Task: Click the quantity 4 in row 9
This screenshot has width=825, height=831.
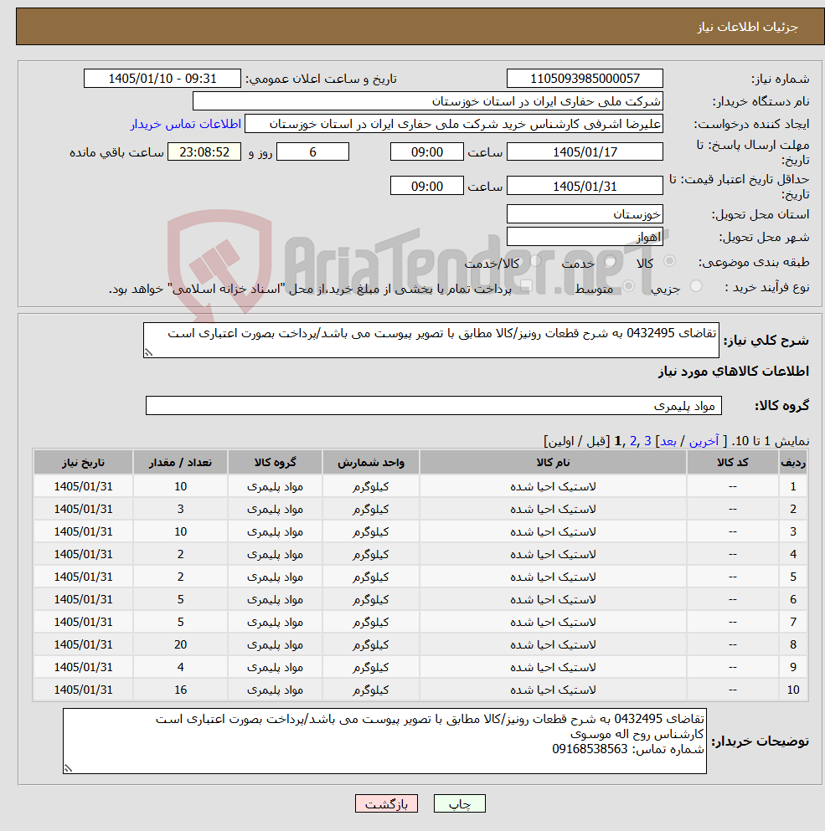Action: tap(180, 667)
